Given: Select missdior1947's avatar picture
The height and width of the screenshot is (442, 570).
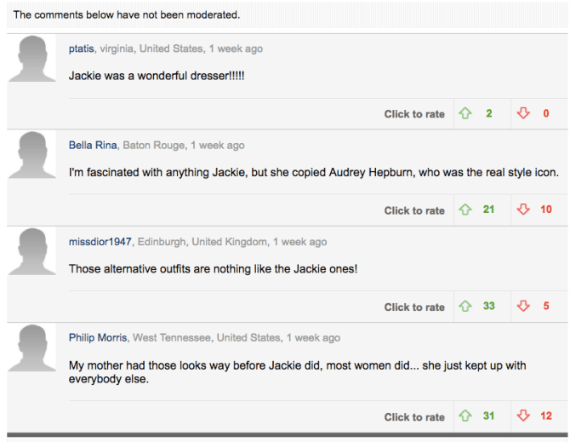Looking at the screenshot, I should pyautogui.click(x=32, y=253).
